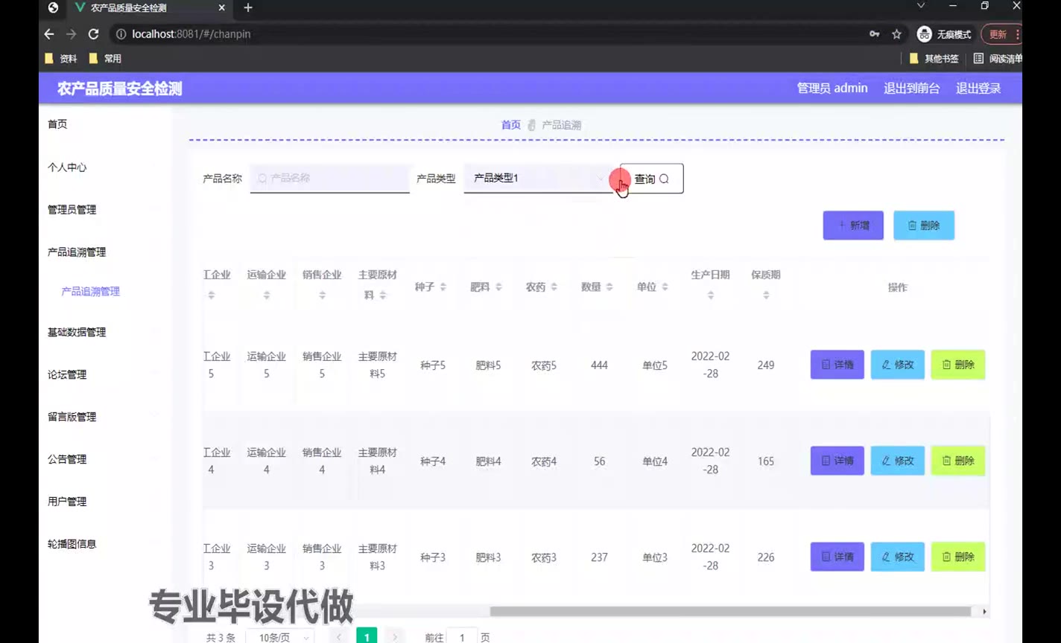
Task: Click the browser address bar URL
Action: point(191,34)
